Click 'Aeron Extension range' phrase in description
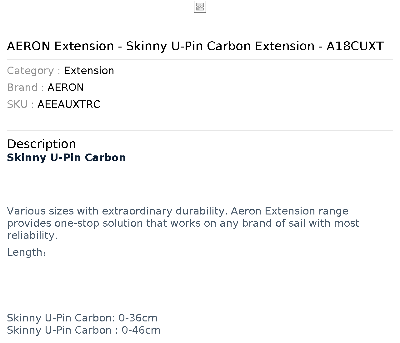Screen dimensions: 400x343 (290, 211)
